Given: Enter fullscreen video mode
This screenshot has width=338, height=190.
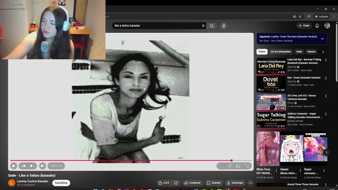Looking at the screenshot, I should (x=247, y=166).
